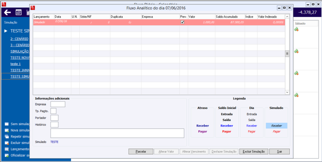
Task: Click the TESTE value beside Simulado label
Action: 54,142
